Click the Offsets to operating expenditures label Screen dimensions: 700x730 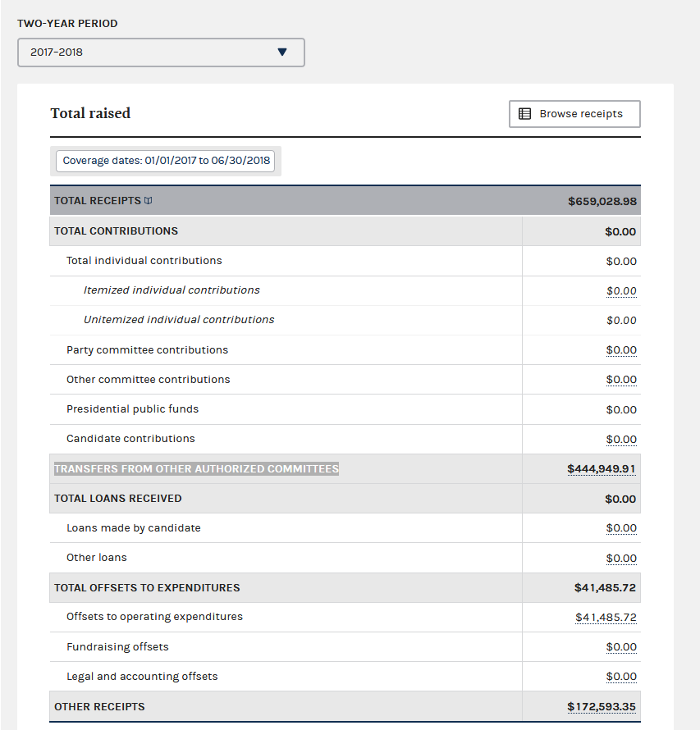(154, 617)
